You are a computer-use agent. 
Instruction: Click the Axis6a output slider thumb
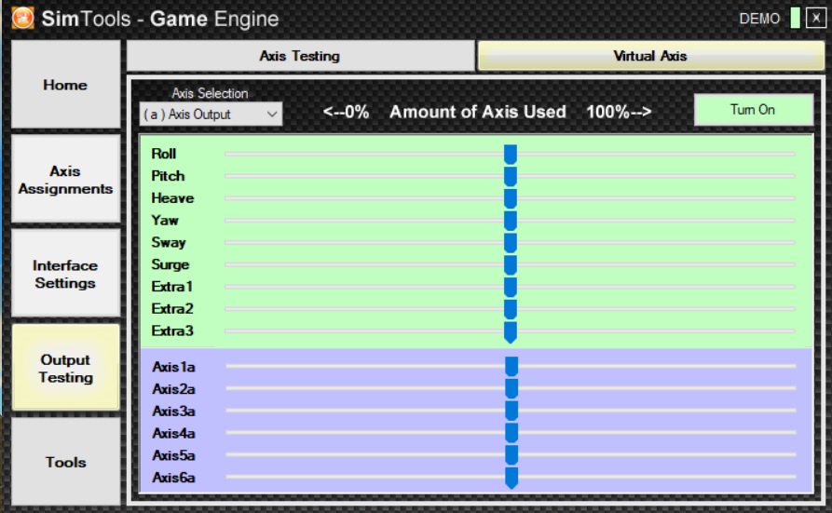pos(511,478)
